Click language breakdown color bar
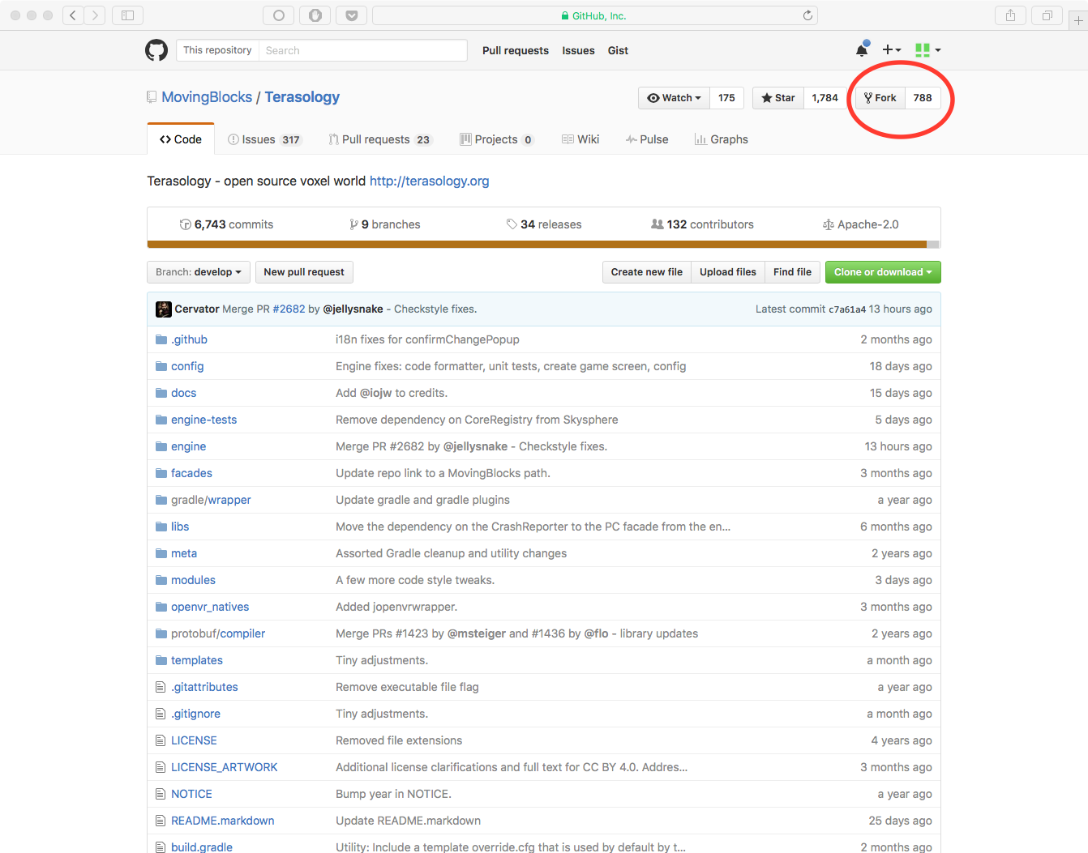 coord(543,244)
